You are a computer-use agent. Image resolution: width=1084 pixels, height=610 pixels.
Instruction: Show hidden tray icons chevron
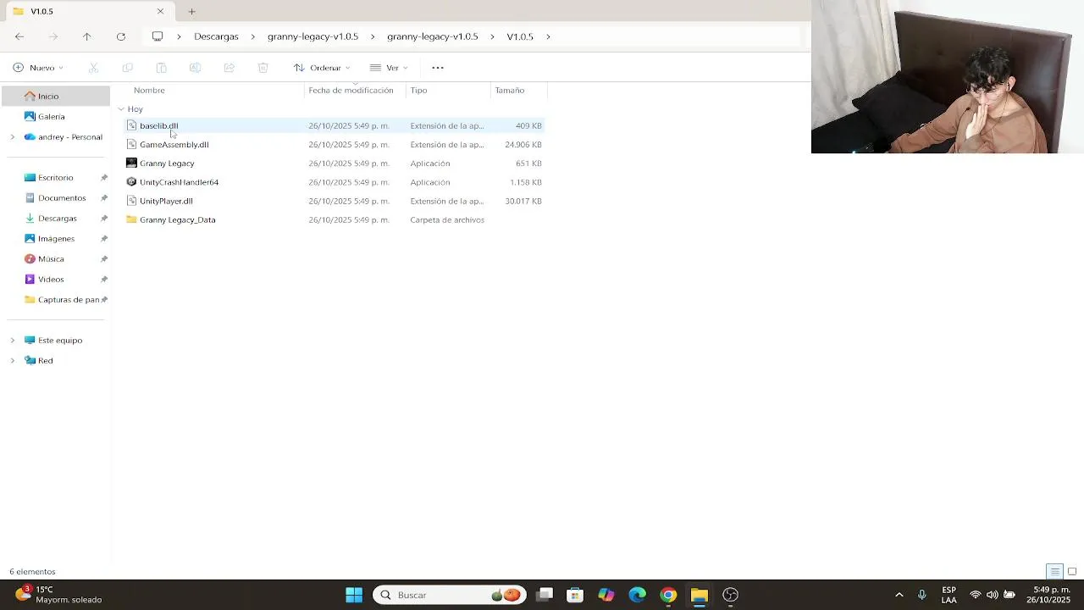coord(899,595)
